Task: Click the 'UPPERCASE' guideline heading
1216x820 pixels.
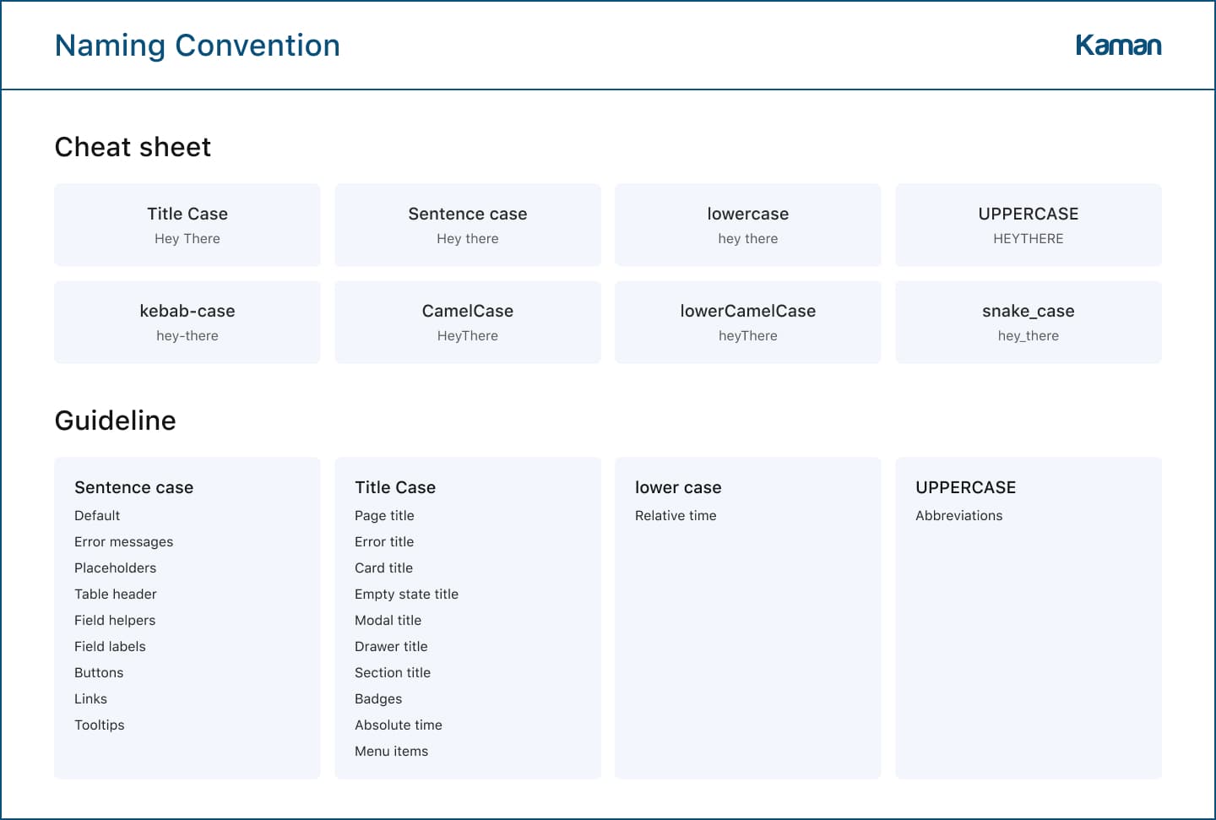Action: click(966, 487)
